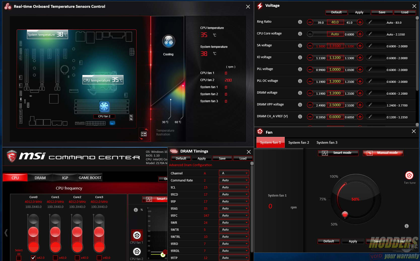Click pencil edit icon for DRAM voltage

[370, 93]
